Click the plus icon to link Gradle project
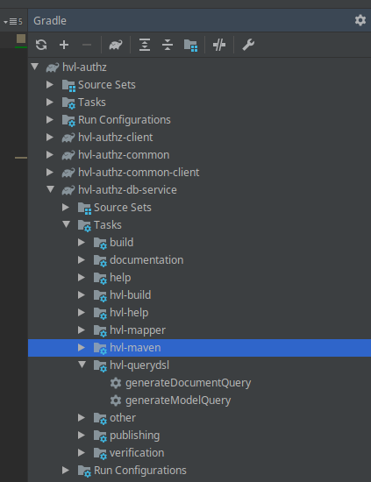 pyautogui.click(x=64, y=45)
